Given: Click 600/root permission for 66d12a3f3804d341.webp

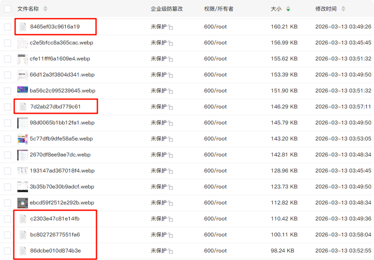Looking at the screenshot, I should tap(215, 75).
